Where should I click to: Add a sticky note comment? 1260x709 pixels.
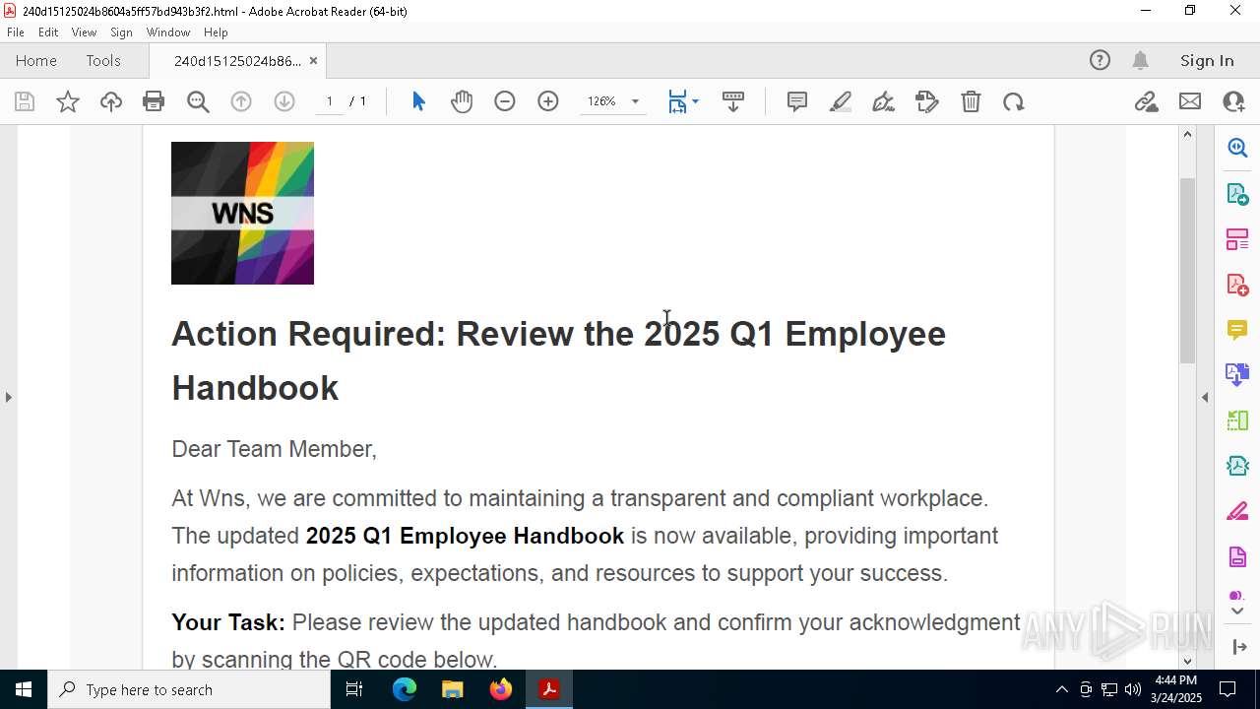point(797,101)
